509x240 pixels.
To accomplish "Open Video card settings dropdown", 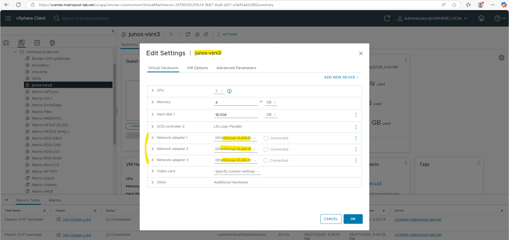I will point(237,171).
